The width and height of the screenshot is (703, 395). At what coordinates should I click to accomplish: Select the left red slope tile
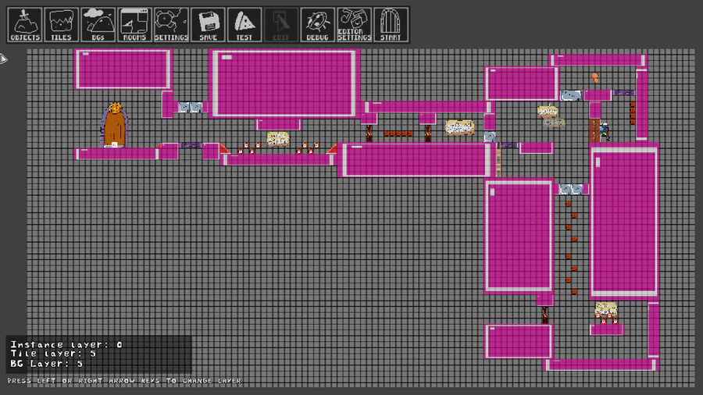pos(225,148)
